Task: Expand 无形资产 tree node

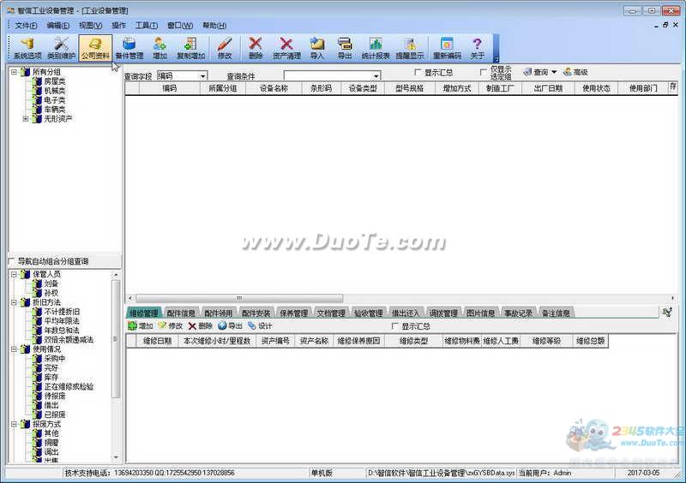Action: coord(26,118)
